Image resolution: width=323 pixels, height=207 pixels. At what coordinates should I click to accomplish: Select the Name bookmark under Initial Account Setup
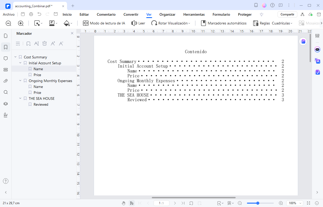click(38, 69)
